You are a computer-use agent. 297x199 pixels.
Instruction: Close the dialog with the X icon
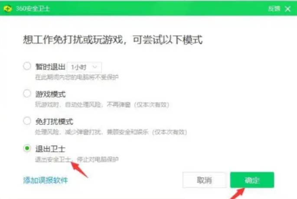tap(288, 9)
